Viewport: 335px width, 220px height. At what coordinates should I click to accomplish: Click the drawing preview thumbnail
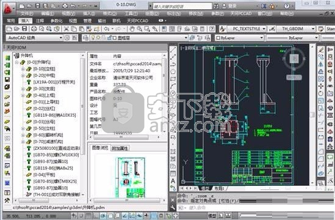click(x=130, y=177)
